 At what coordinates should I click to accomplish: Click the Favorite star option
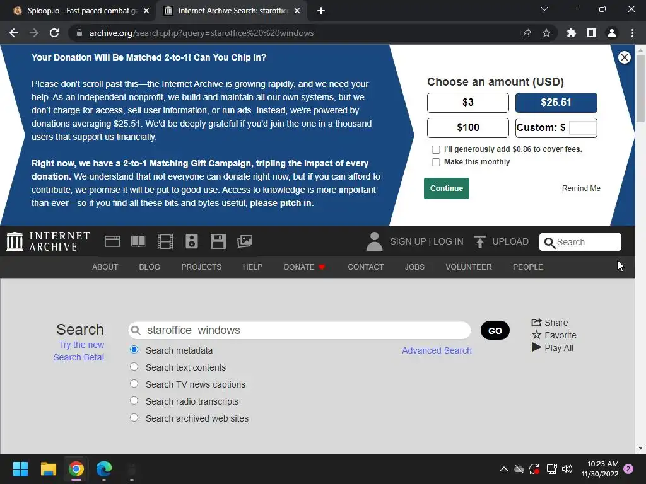[554, 335]
